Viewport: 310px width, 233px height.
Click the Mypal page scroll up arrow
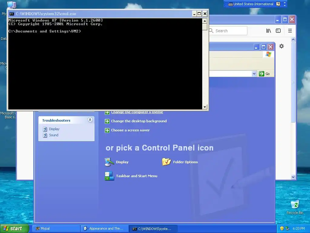293,40
